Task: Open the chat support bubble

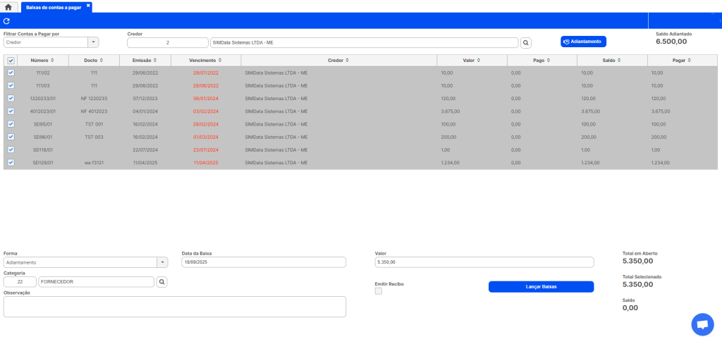Action: point(702,324)
